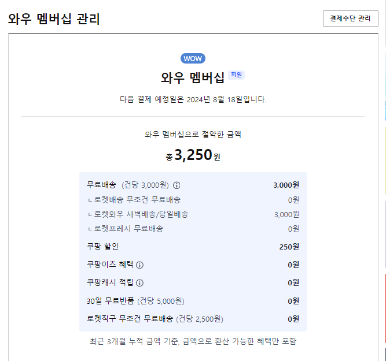Open 결제수단 관리 button
The width and height of the screenshot is (386, 361).
pyautogui.click(x=350, y=18)
